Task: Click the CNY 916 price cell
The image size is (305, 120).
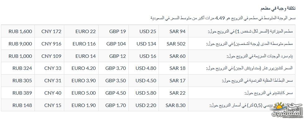Action: [x=49, y=44]
